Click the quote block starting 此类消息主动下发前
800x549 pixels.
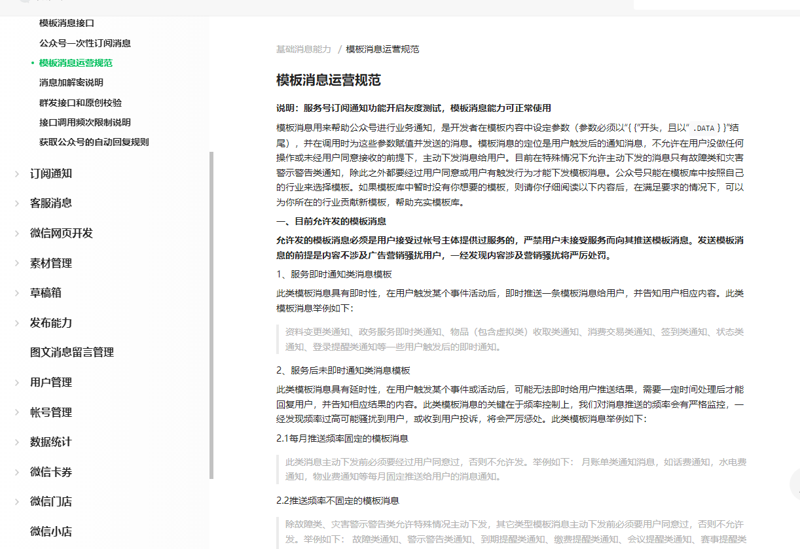coord(511,469)
